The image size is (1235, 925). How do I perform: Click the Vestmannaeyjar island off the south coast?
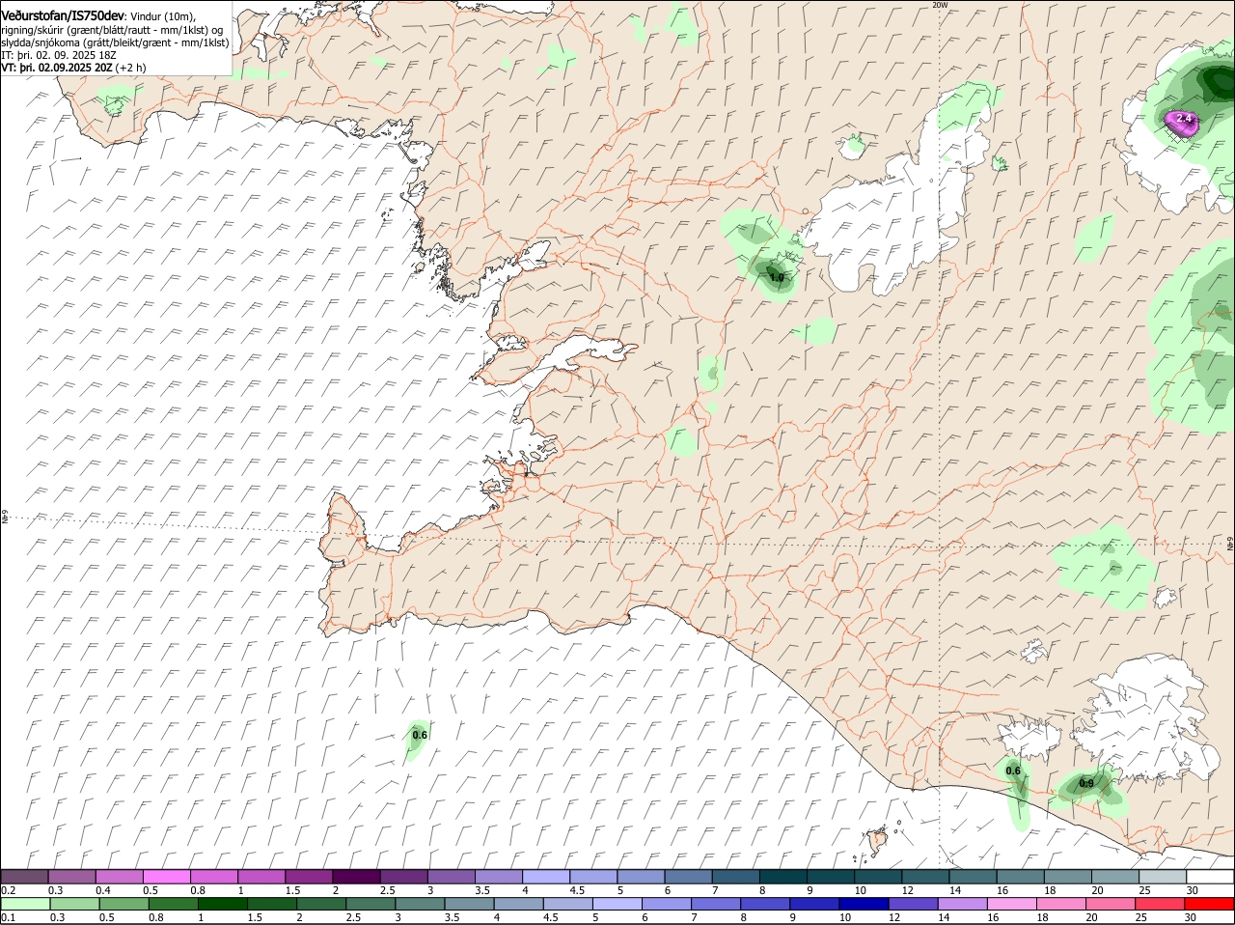[x=878, y=841]
